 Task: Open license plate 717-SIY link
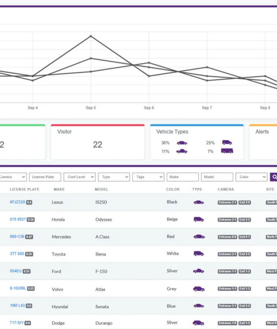17,323
